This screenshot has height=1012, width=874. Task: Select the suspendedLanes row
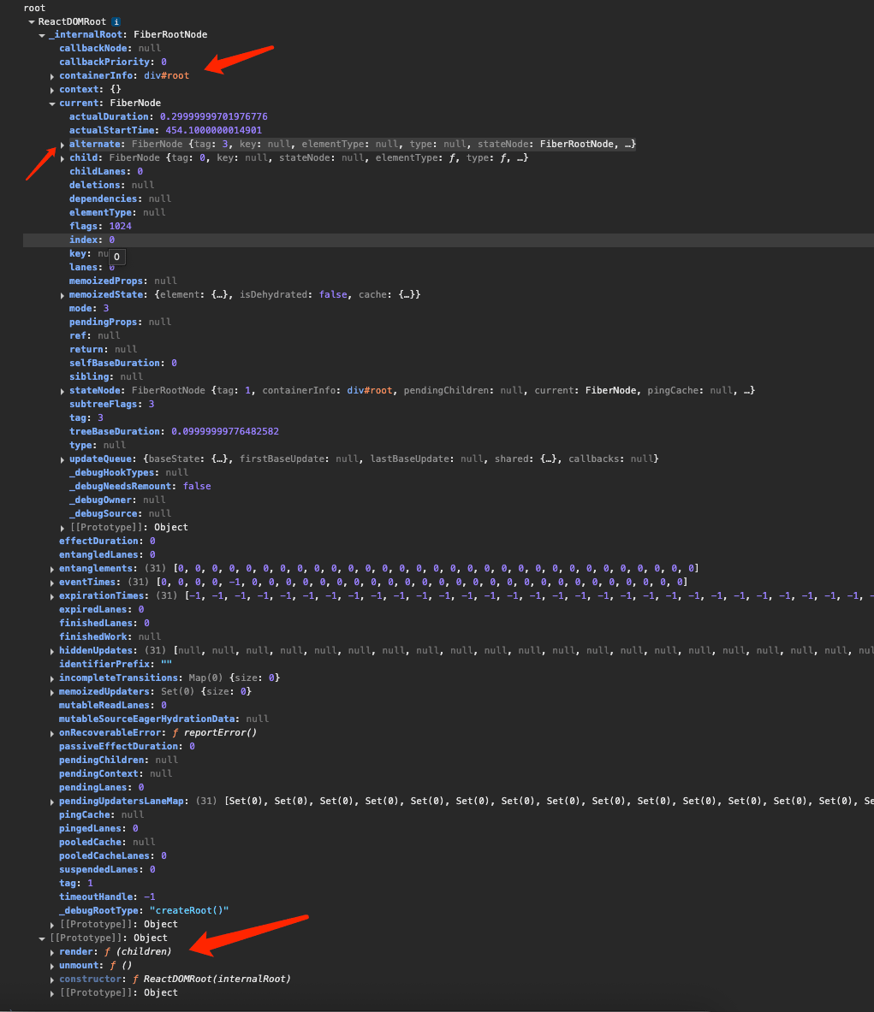[x=107, y=870]
